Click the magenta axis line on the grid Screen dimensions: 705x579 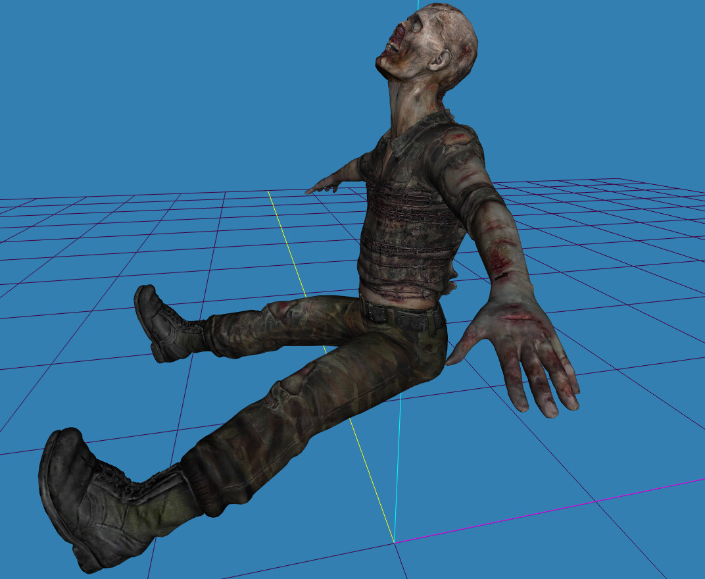[549, 511]
